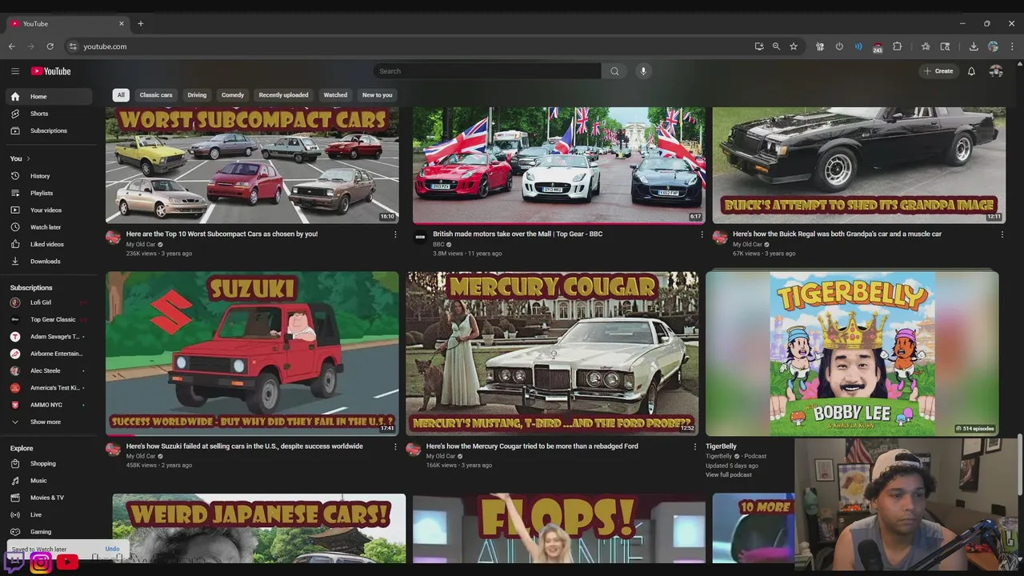
Task: Open the YouTube account avatar menu
Action: [996, 71]
